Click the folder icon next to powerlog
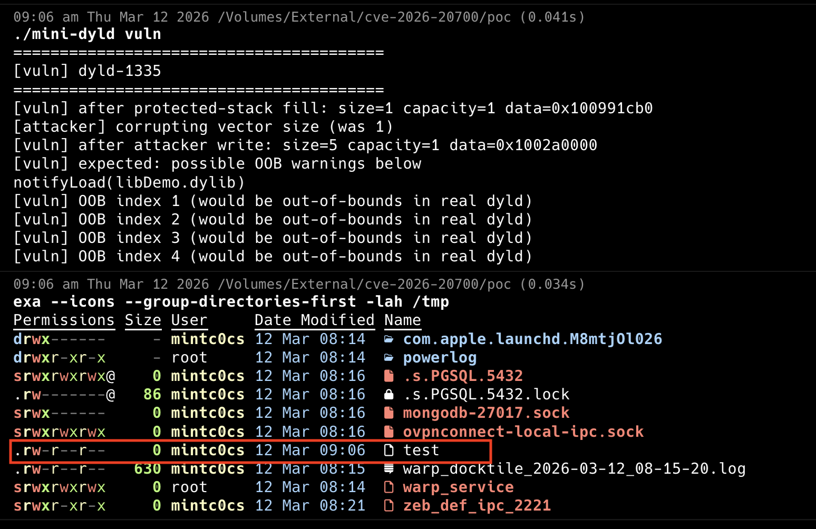Viewport: 816px width, 529px height. coord(389,358)
